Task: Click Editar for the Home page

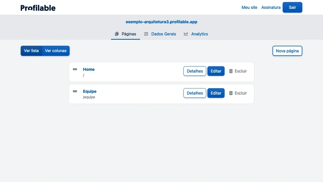Action: pos(216,71)
